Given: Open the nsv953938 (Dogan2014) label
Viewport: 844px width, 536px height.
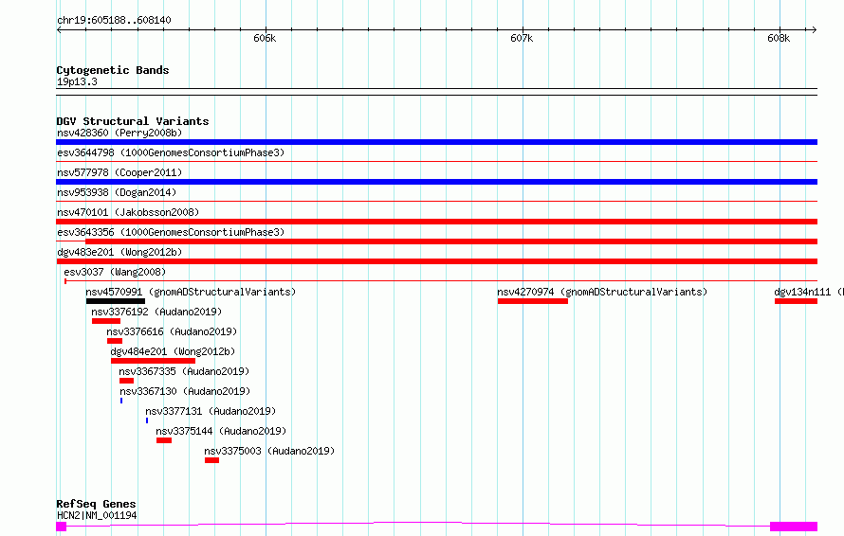Looking at the screenshot, I should (x=117, y=192).
